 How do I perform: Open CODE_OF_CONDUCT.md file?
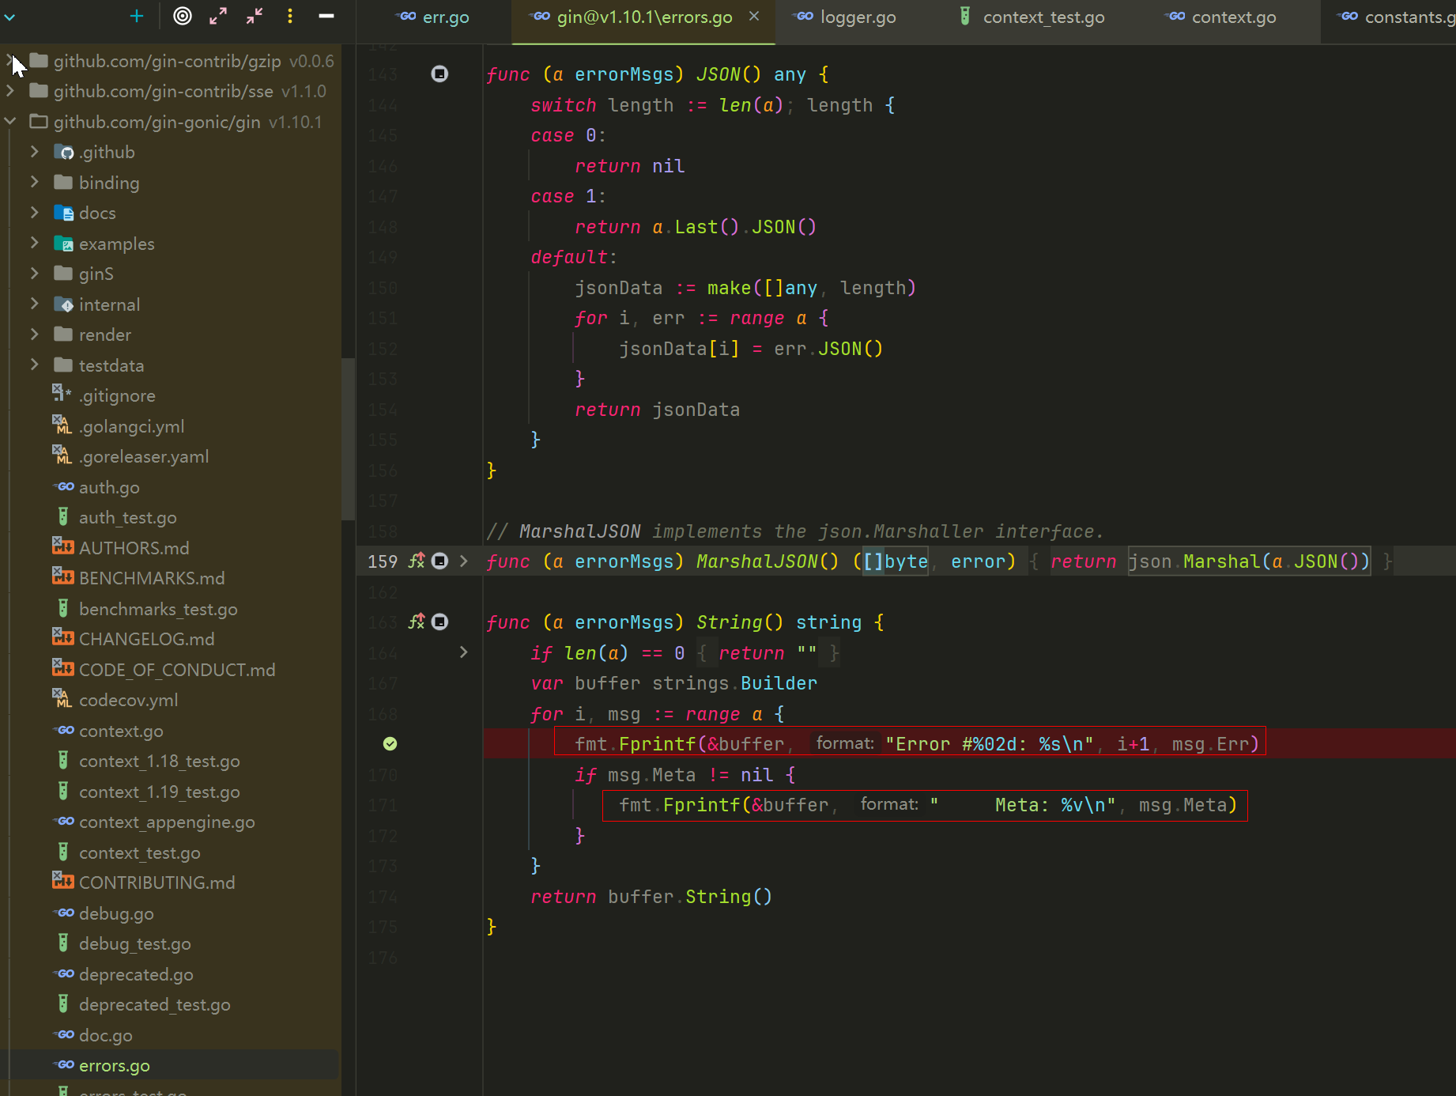[x=177, y=670]
